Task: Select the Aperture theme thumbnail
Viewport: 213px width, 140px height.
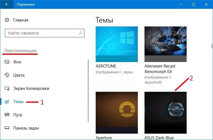Action: [117, 113]
